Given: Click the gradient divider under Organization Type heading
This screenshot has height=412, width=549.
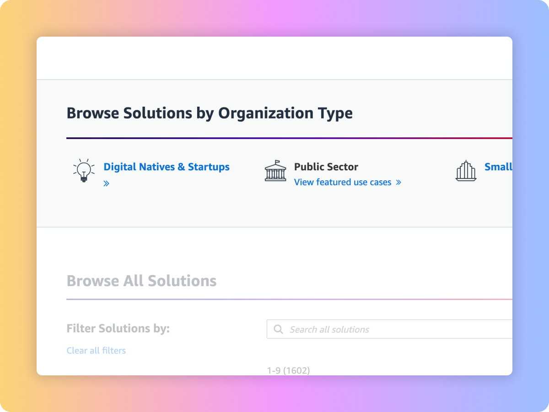Looking at the screenshot, I should click(x=288, y=138).
